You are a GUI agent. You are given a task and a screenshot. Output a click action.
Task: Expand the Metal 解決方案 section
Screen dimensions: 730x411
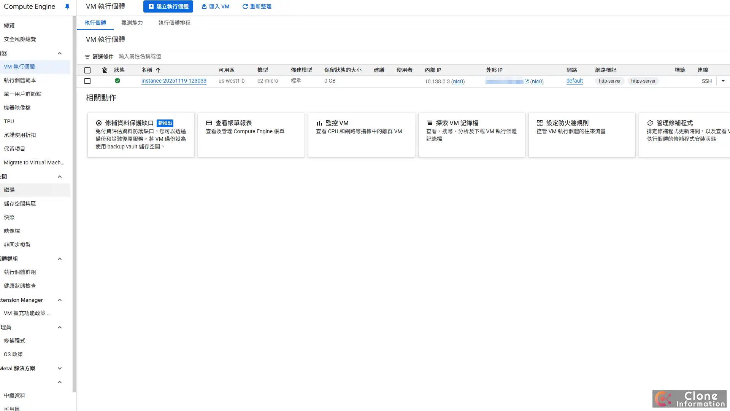pyautogui.click(x=60, y=368)
